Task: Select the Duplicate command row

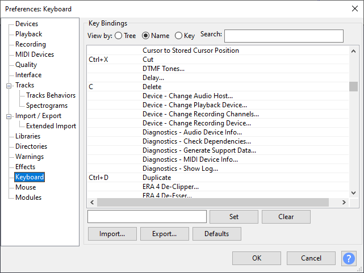Action: tap(218, 178)
